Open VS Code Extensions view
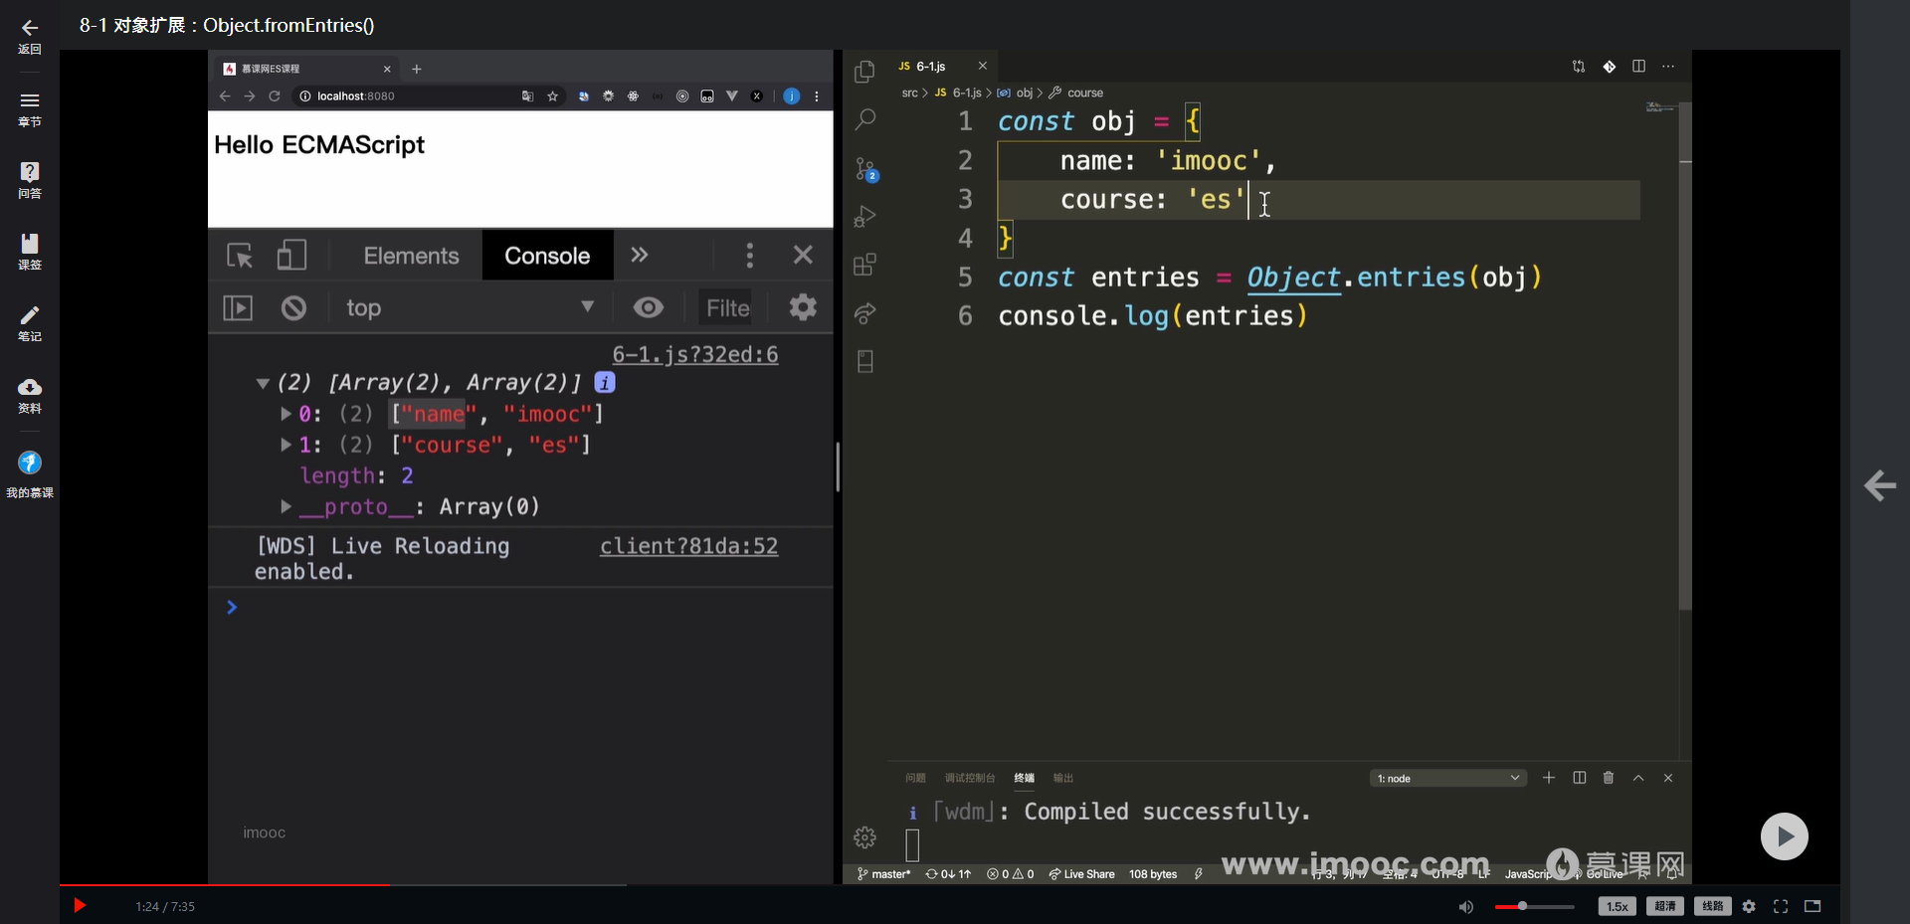The width and height of the screenshot is (1910, 924). (x=865, y=265)
